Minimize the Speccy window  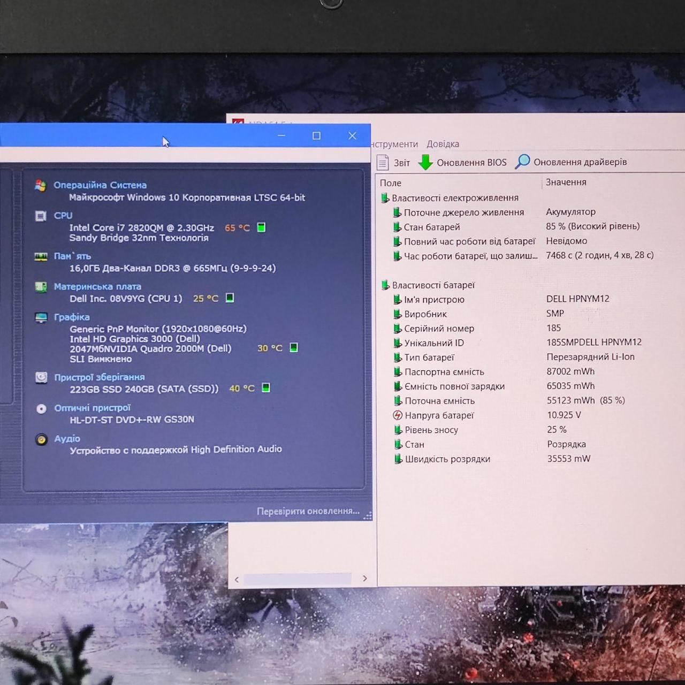(281, 136)
